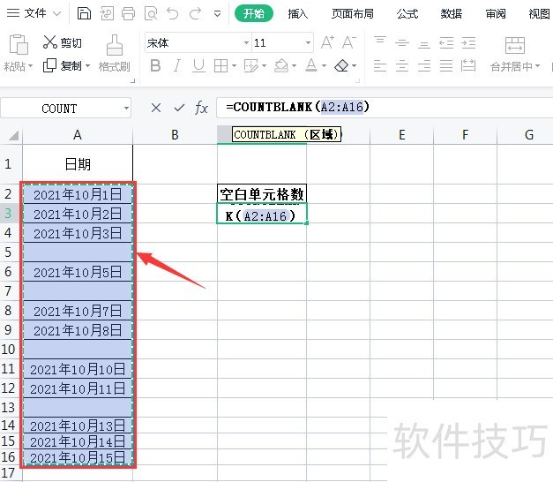Click middle vertical align icon
This screenshot has height=482, width=553.
click(402, 42)
